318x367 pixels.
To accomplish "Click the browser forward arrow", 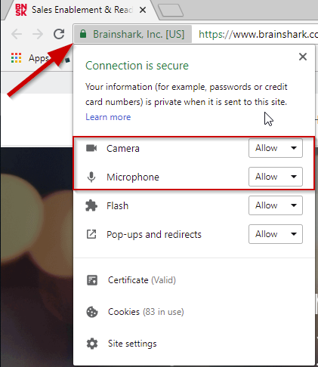I will (x=38, y=34).
